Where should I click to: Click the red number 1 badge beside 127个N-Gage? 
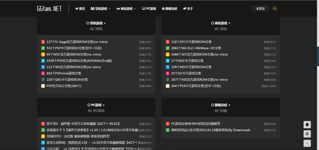pos(43,42)
